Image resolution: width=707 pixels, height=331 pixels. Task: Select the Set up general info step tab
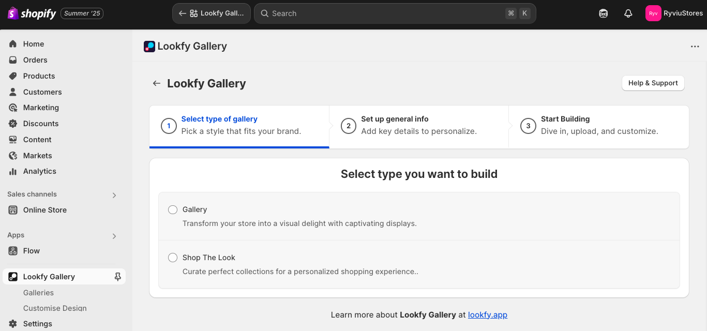click(x=419, y=126)
